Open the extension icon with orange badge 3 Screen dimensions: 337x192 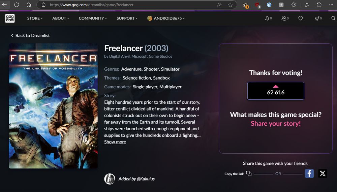245,5
